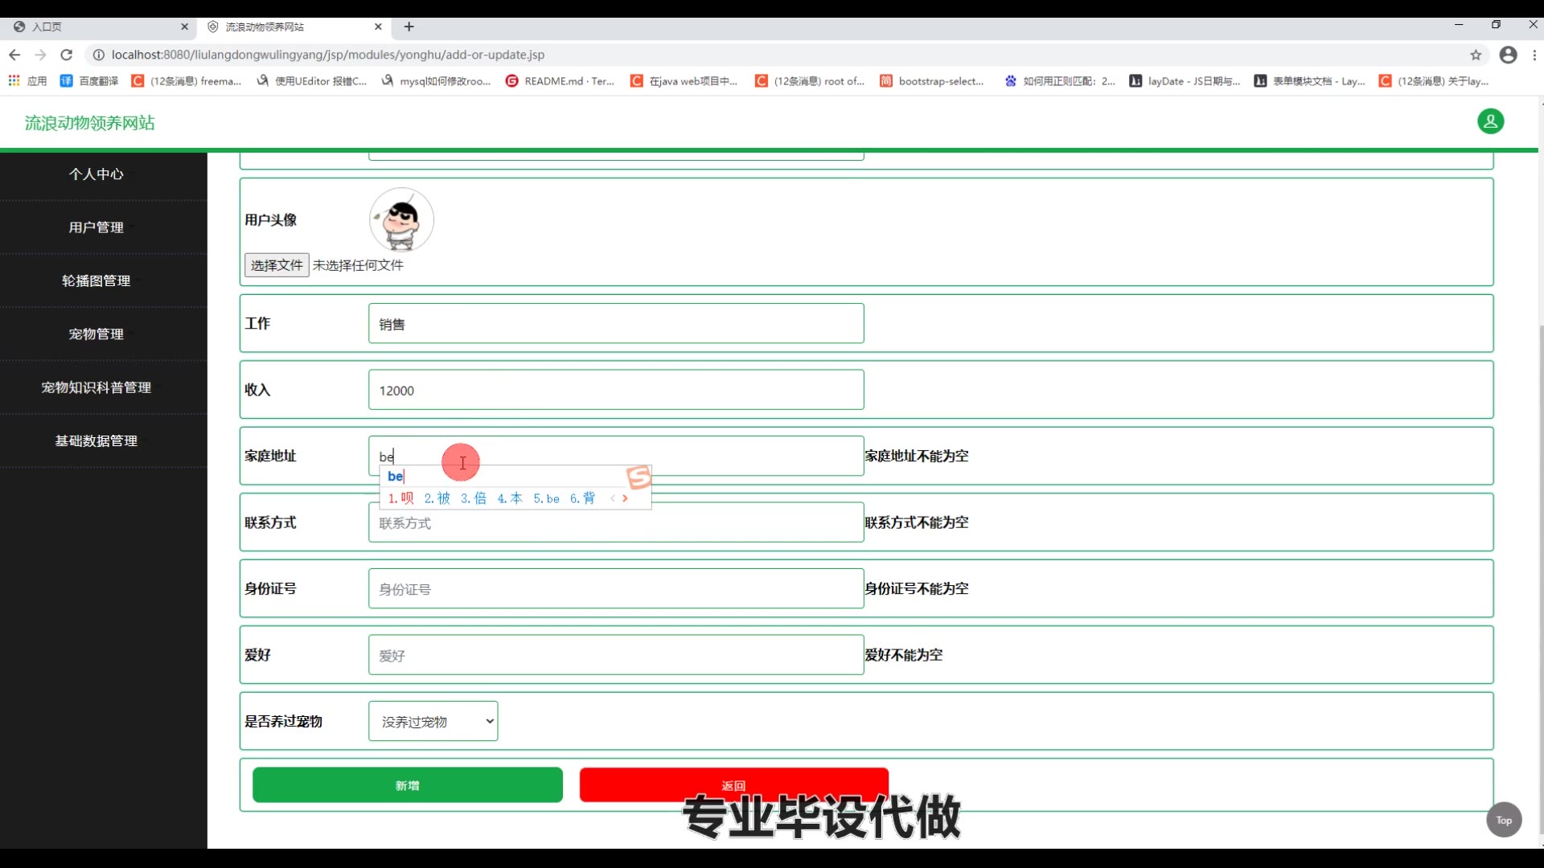Select candidate 被 in IME popup

coord(437,498)
